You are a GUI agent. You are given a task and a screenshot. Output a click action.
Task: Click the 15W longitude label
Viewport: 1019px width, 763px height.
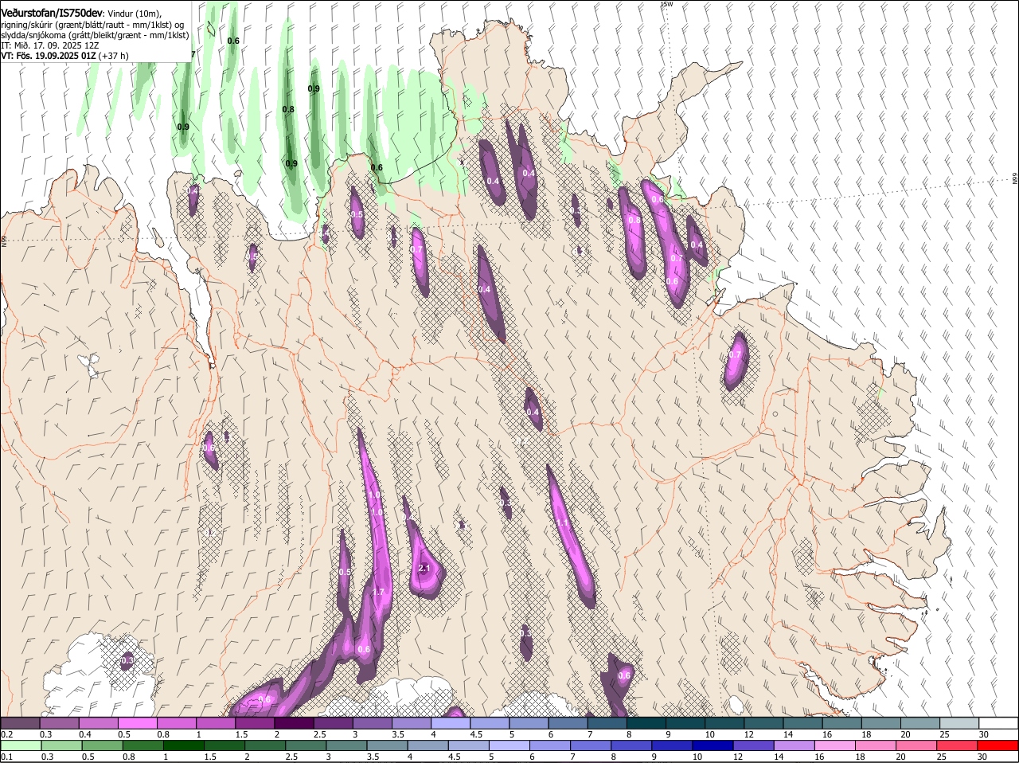tap(667, 4)
